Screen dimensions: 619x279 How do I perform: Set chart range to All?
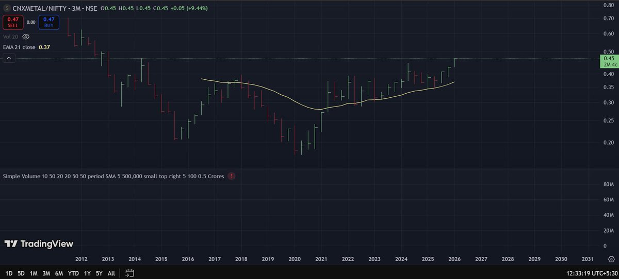coord(111,273)
